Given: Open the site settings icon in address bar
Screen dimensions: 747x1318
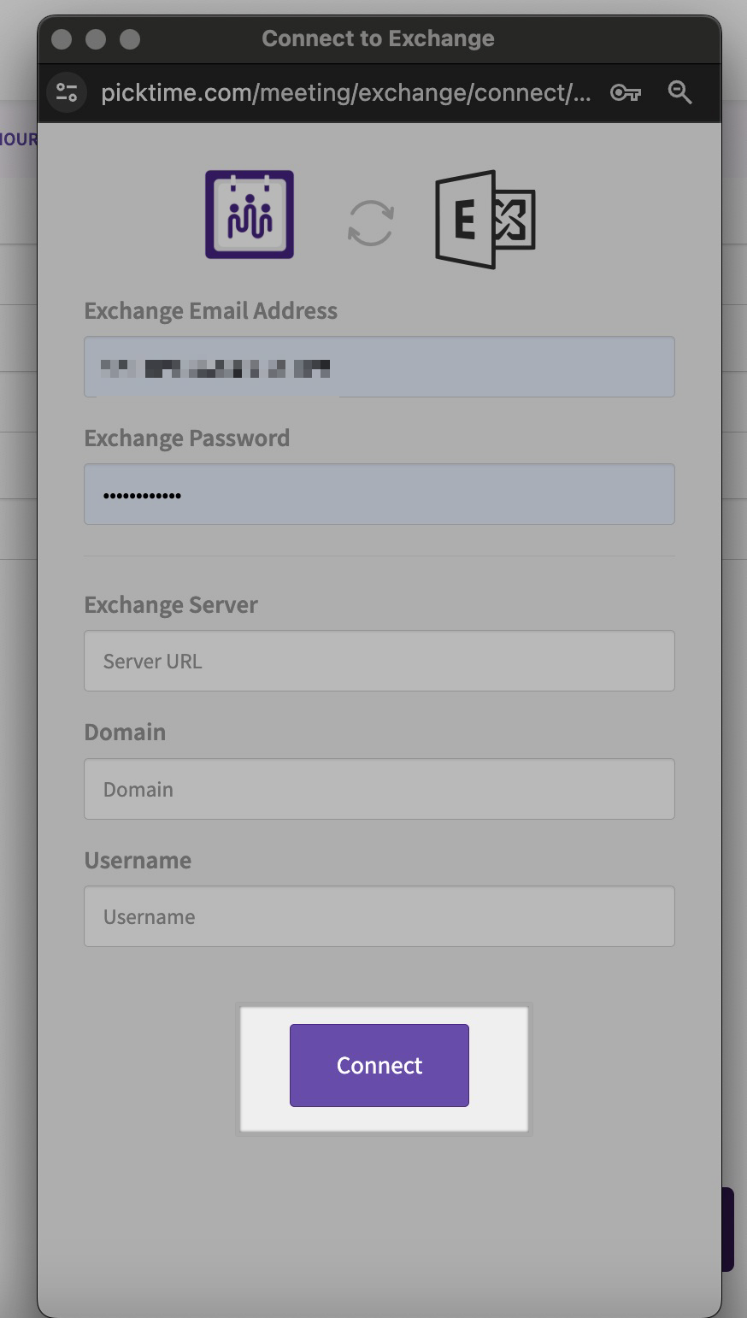Looking at the screenshot, I should click(66, 92).
